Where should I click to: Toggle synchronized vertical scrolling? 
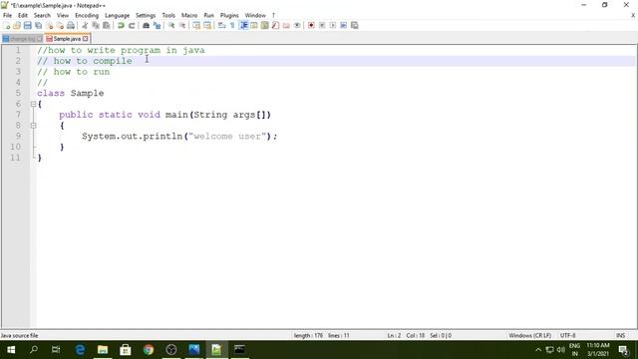[196, 25]
